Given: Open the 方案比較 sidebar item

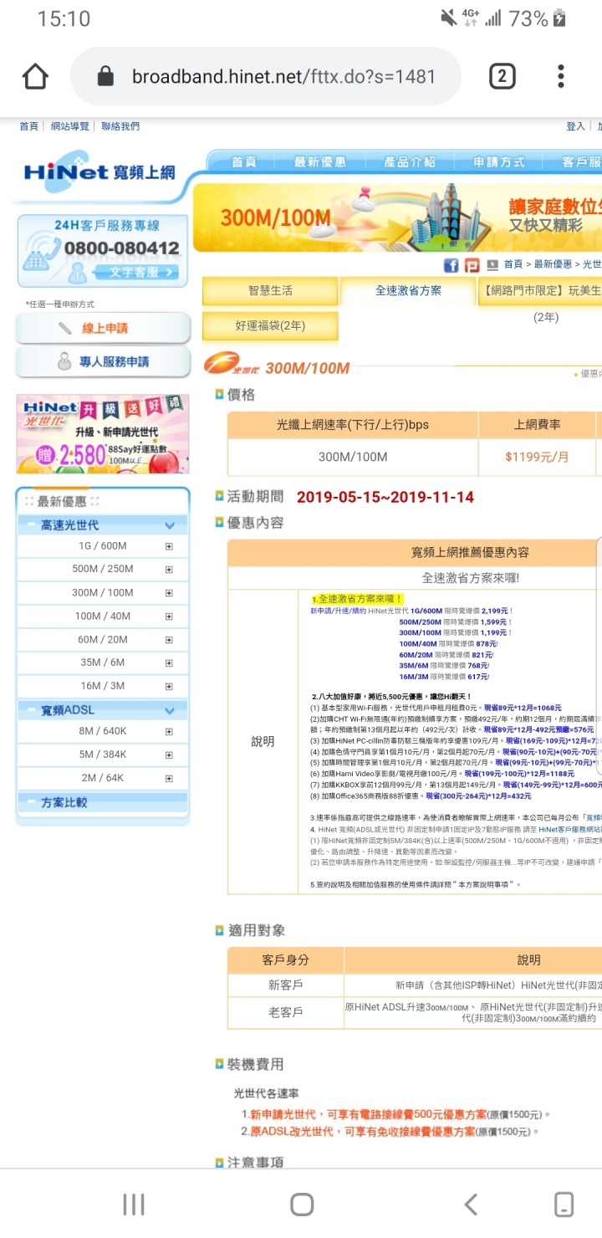Looking at the screenshot, I should (64, 802).
